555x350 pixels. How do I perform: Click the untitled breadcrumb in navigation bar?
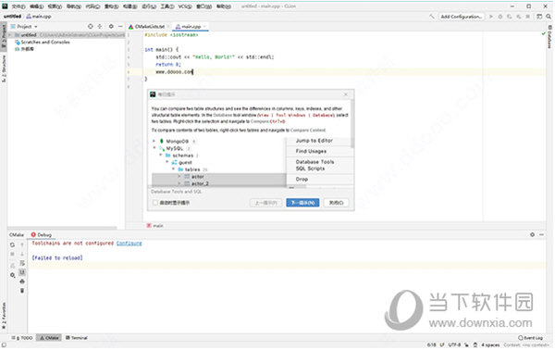pyautogui.click(x=12, y=17)
